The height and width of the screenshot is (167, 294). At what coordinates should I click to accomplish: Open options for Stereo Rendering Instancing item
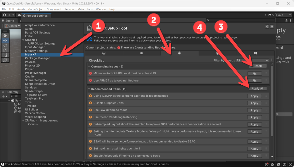266,117
